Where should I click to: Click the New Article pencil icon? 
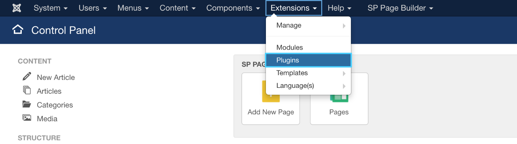[x=27, y=76]
